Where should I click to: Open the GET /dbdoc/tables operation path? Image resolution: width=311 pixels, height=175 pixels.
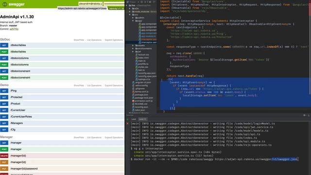(18, 45)
